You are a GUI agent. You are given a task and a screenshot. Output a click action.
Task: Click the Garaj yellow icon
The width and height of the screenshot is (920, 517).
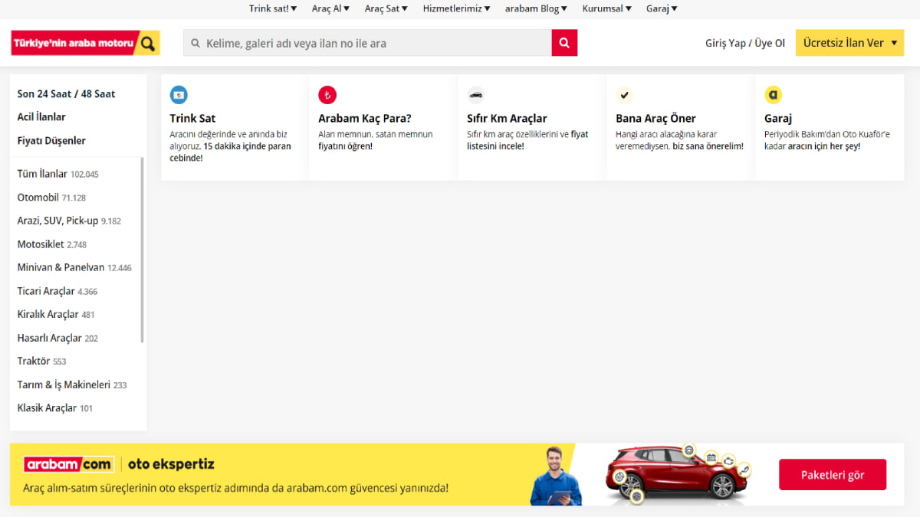pyautogui.click(x=774, y=95)
